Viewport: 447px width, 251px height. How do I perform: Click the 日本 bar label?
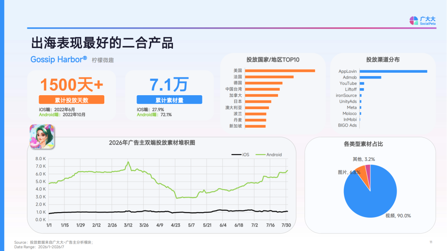(238, 101)
